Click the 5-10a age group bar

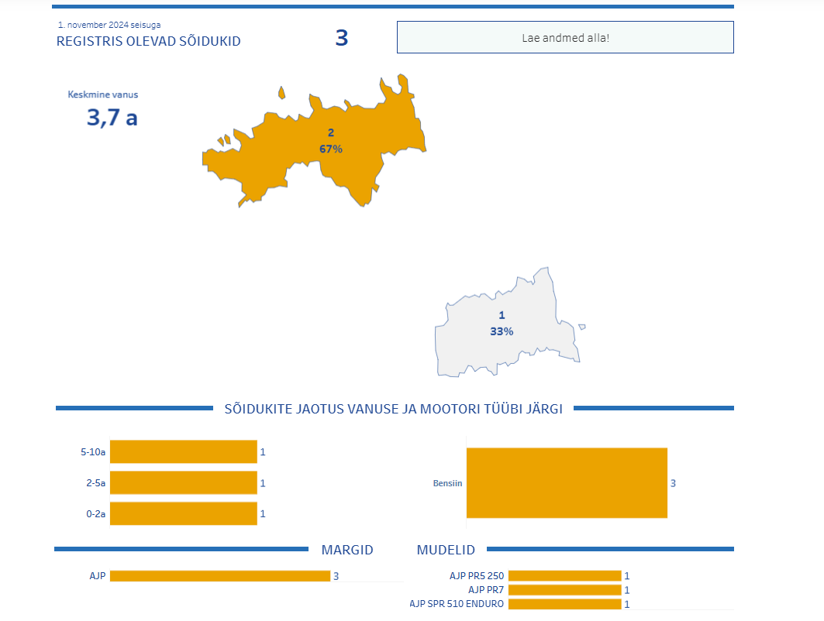(x=183, y=451)
